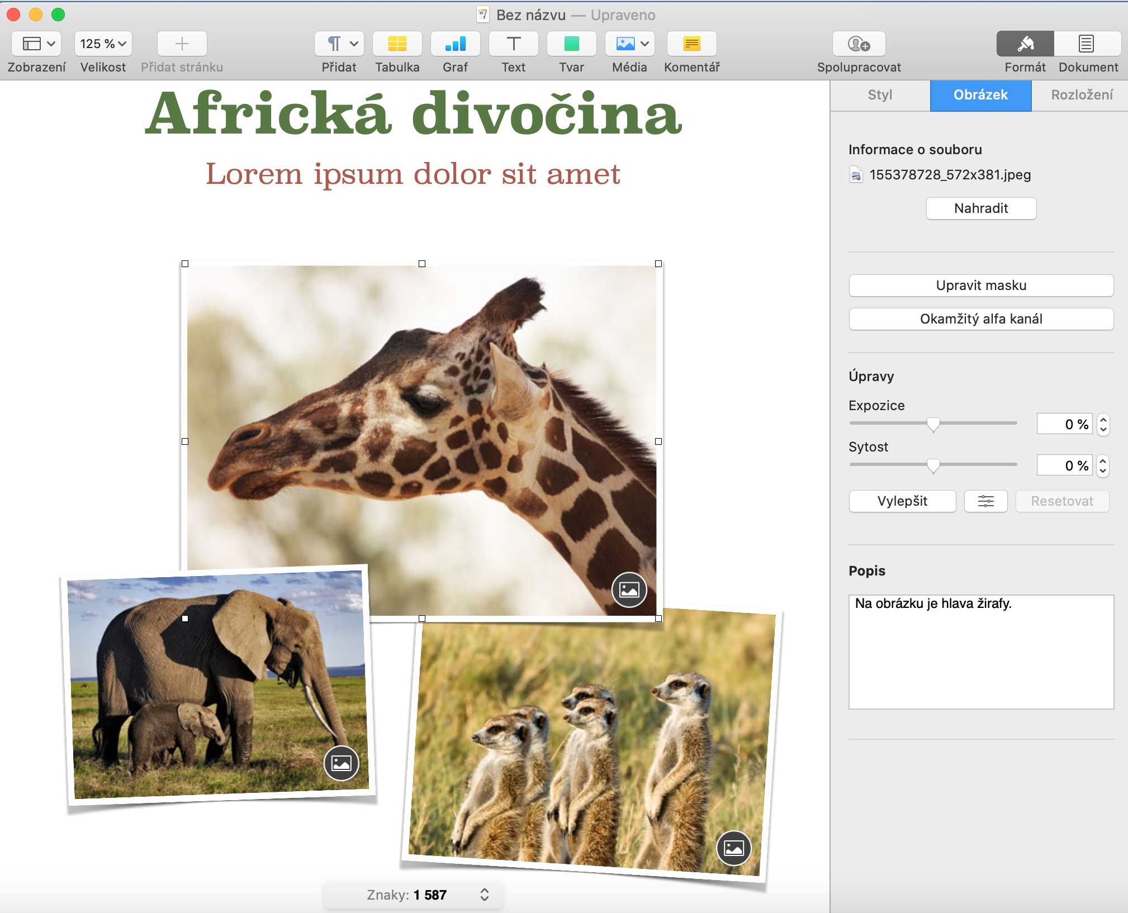Add a text box with Text icon
Viewport: 1128px width, 913px height.
[x=513, y=44]
